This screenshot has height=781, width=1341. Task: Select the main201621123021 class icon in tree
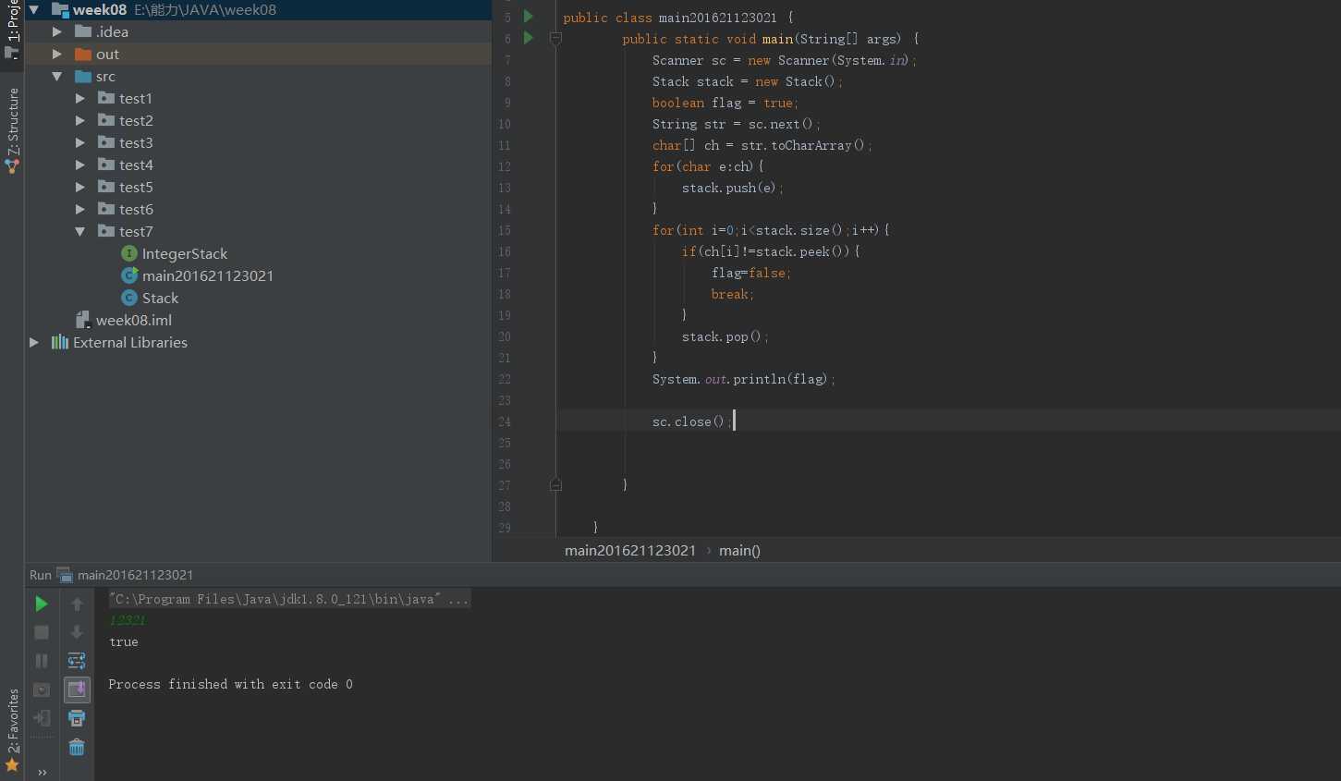[x=129, y=275]
